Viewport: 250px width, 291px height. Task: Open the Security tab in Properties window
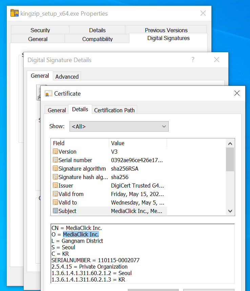pyautogui.click(x=40, y=30)
